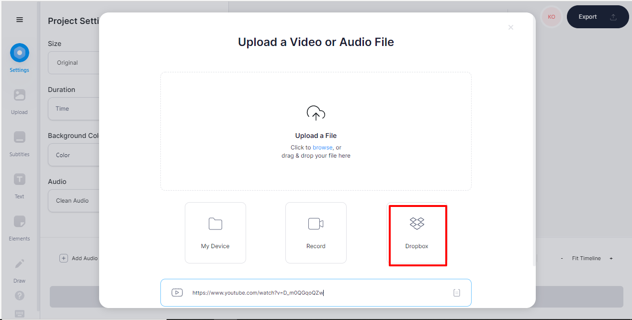
Task: Close the upload dialog
Action: point(511,27)
